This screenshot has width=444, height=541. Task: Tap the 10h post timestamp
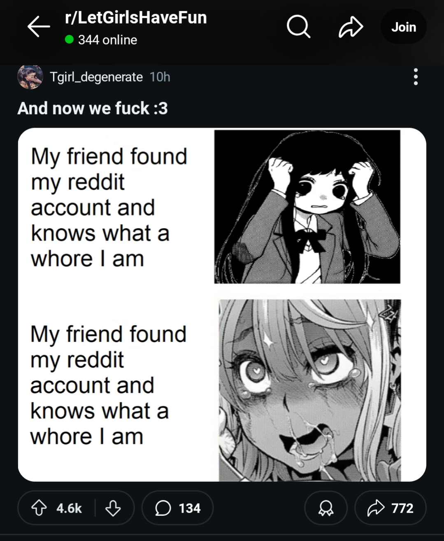160,77
